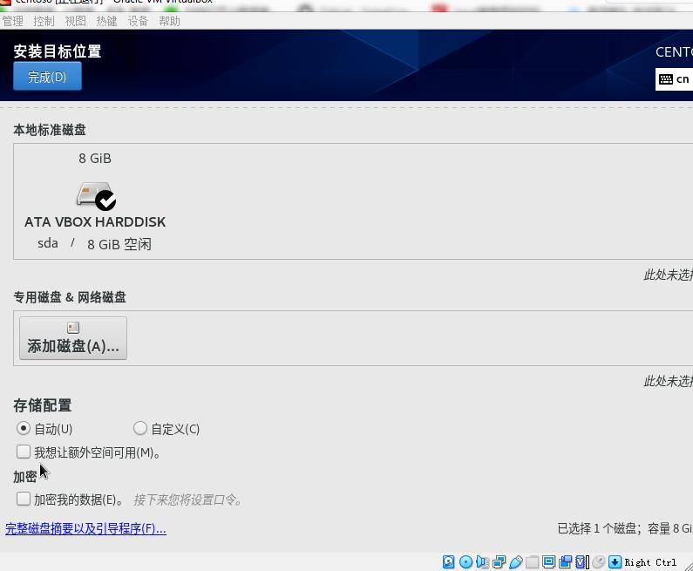Select the 自动(U) automatic radio button

pyautogui.click(x=24, y=428)
